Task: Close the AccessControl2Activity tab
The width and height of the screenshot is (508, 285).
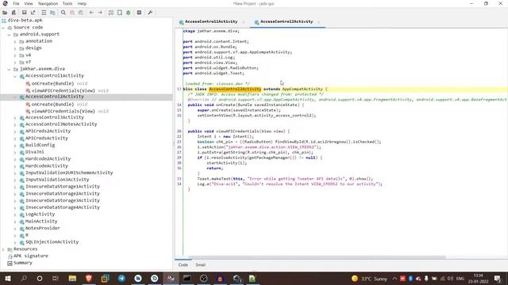Action: click(319, 22)
